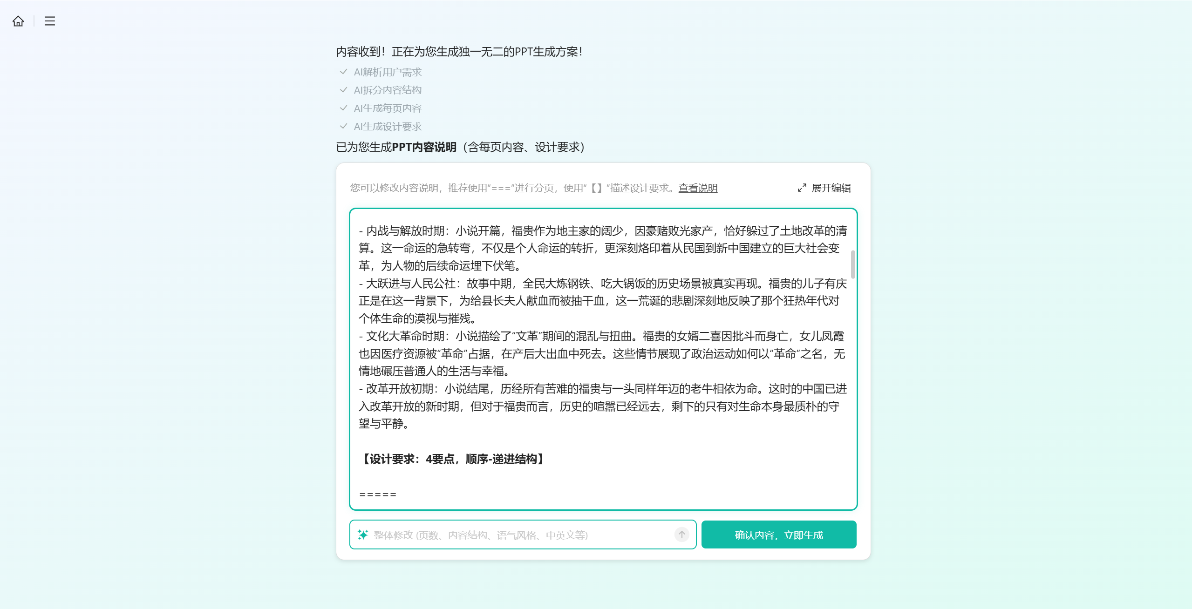This screenshot has height=609, width=1192.
Task: Click checkmark beside AI生成每页内容
Action: coord(343,108)
